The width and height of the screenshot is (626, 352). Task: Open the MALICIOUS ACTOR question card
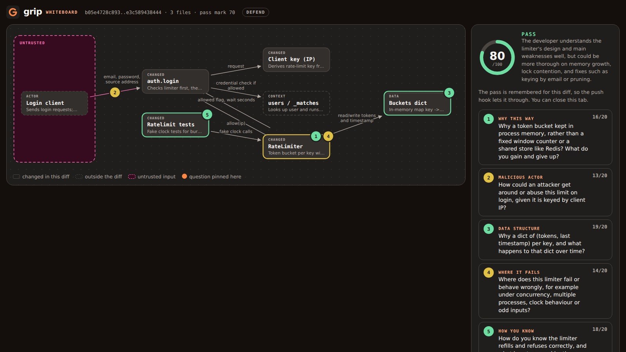pos(545,192)
